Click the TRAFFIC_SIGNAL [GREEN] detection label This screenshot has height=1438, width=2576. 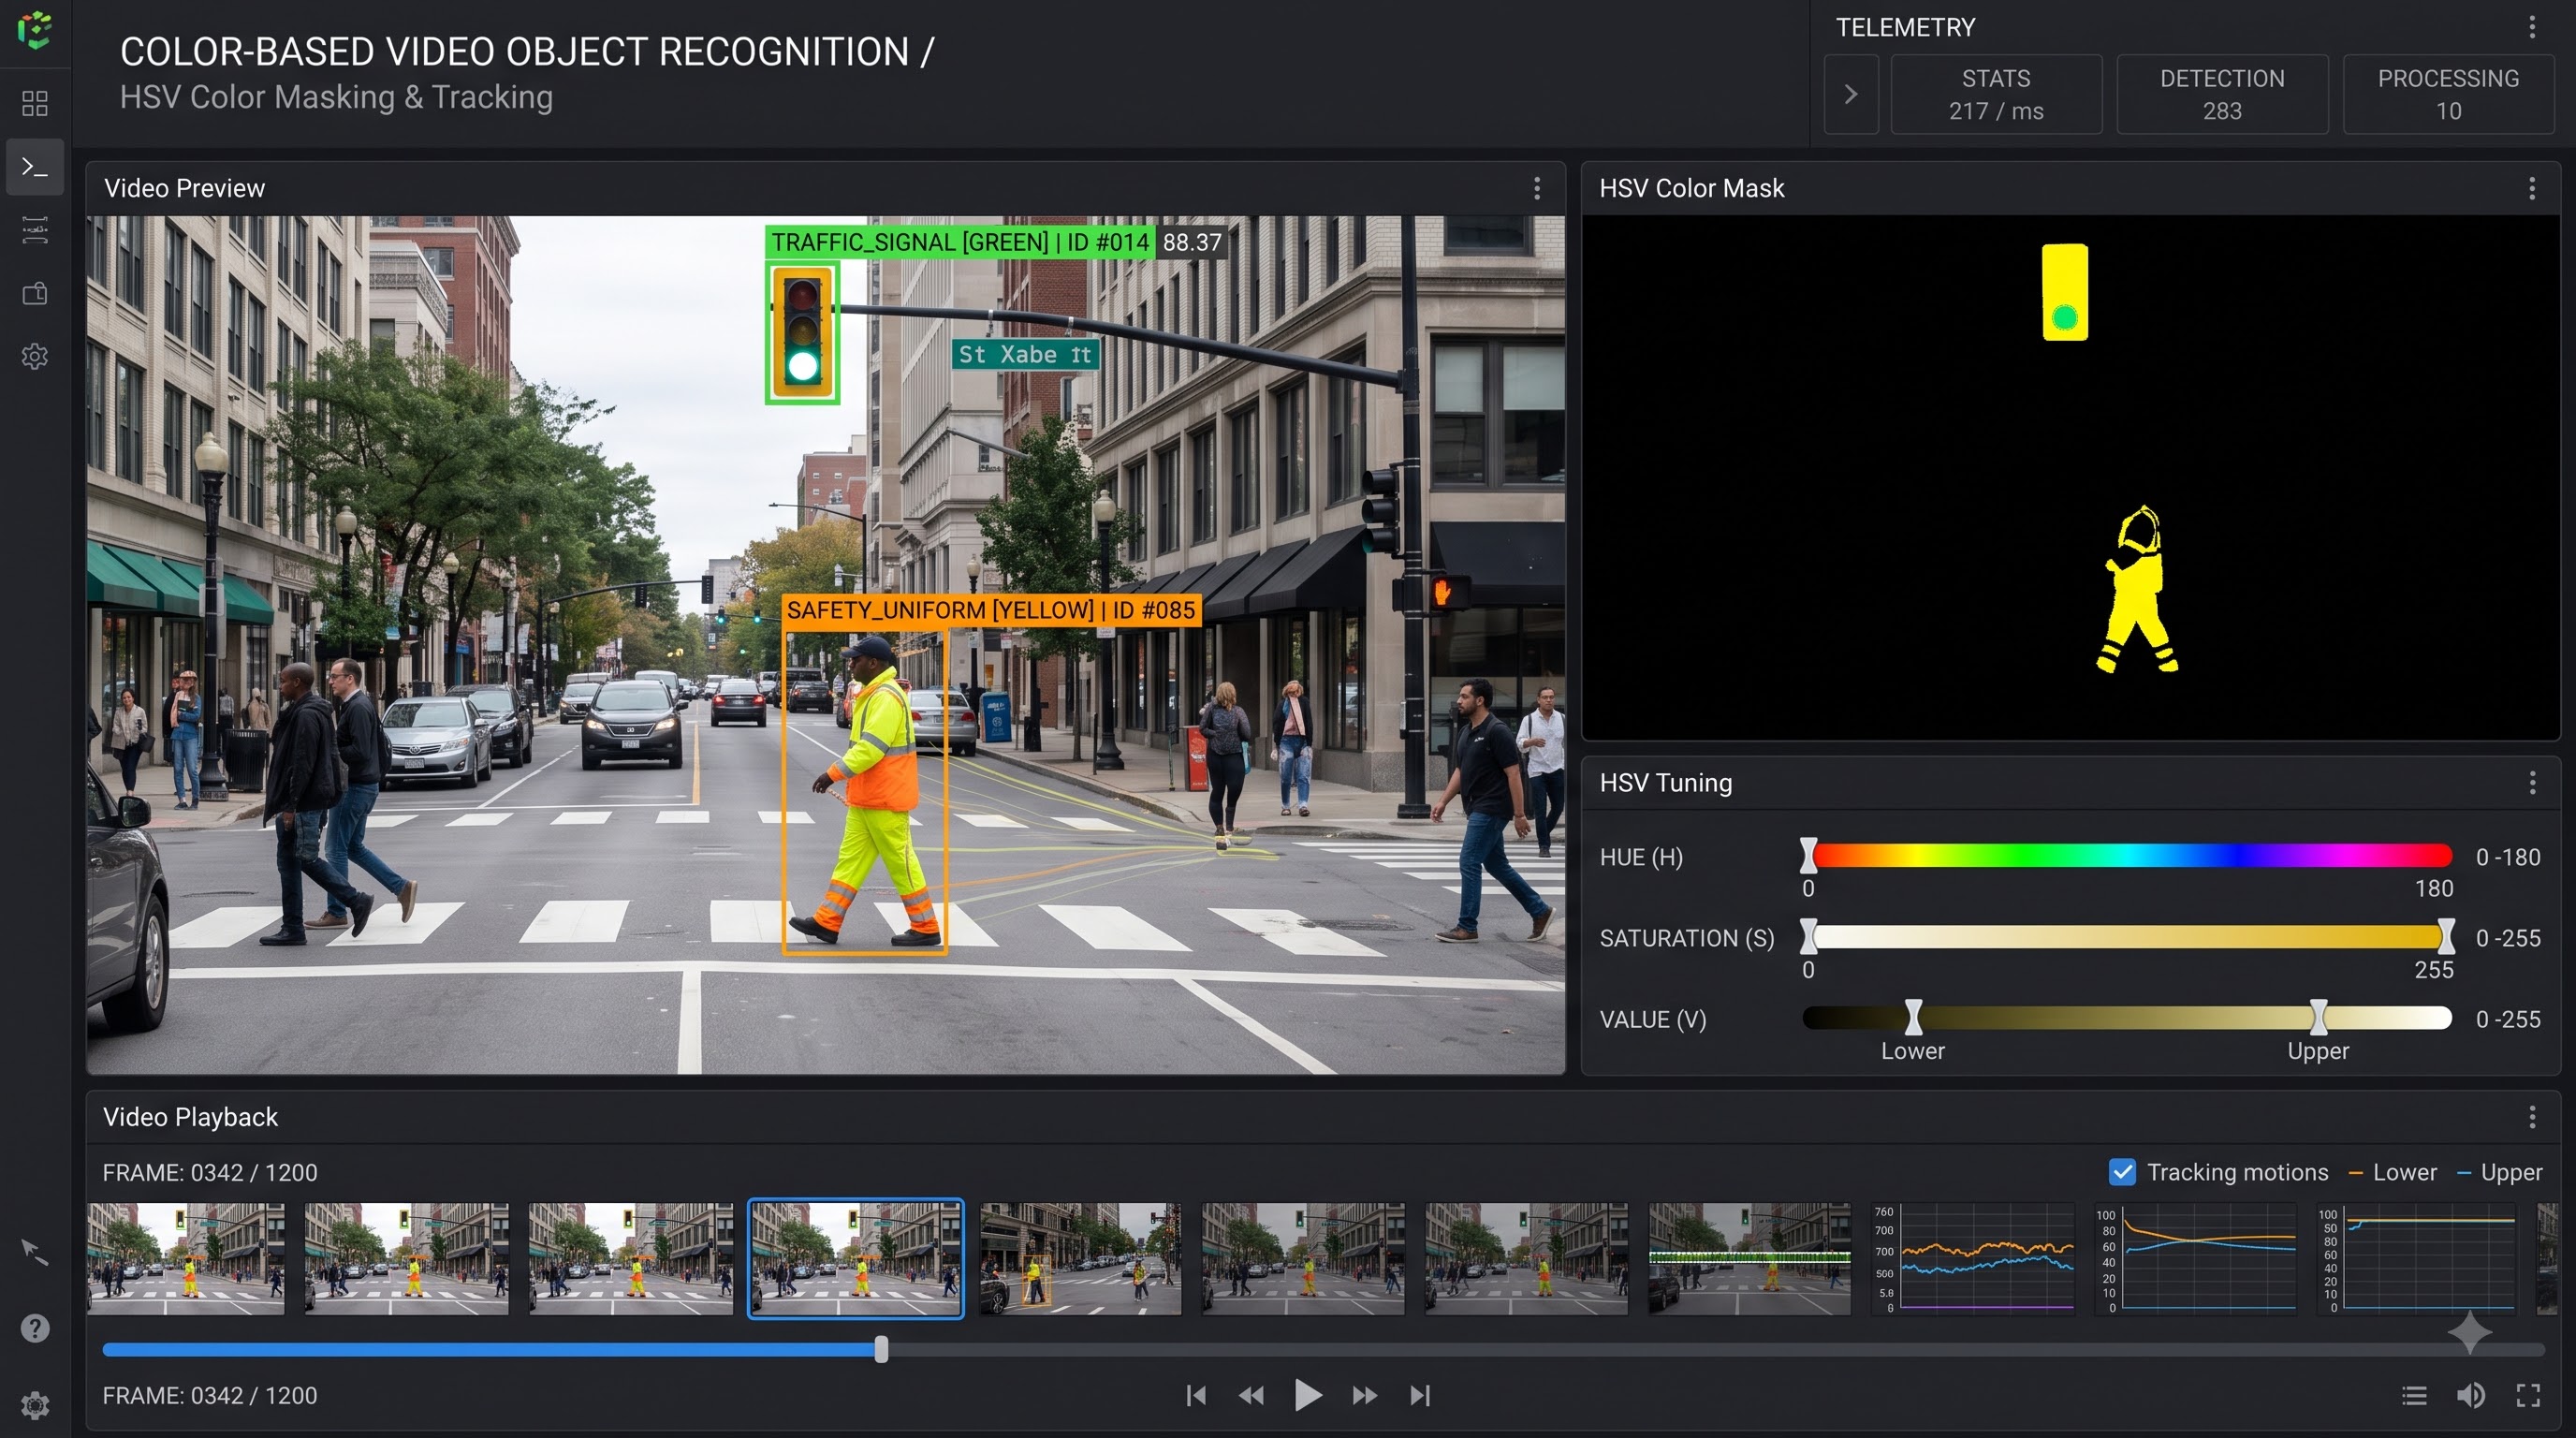click(x=960, y=242)
